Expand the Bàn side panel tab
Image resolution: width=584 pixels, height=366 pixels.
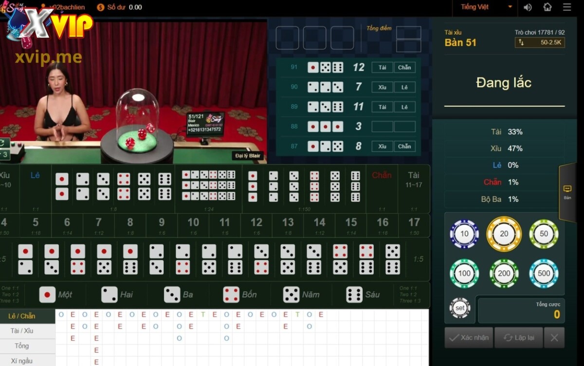(567, 192)
